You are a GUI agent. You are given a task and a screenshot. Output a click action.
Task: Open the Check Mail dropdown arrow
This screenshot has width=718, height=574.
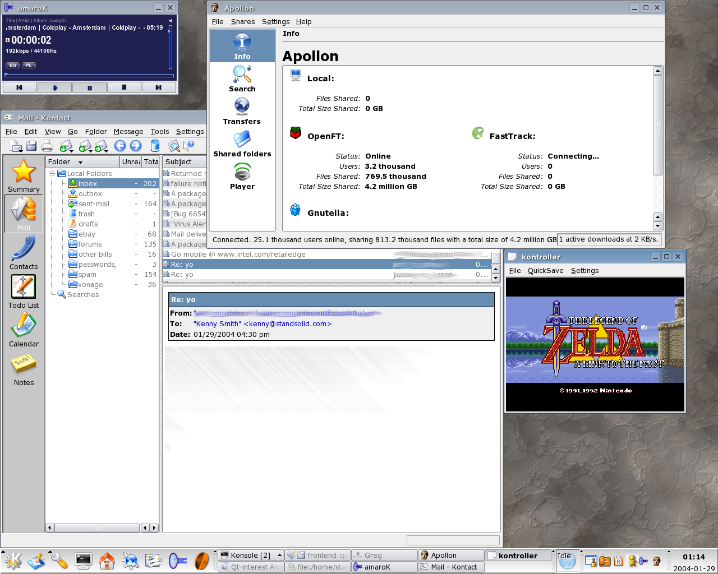72,151
